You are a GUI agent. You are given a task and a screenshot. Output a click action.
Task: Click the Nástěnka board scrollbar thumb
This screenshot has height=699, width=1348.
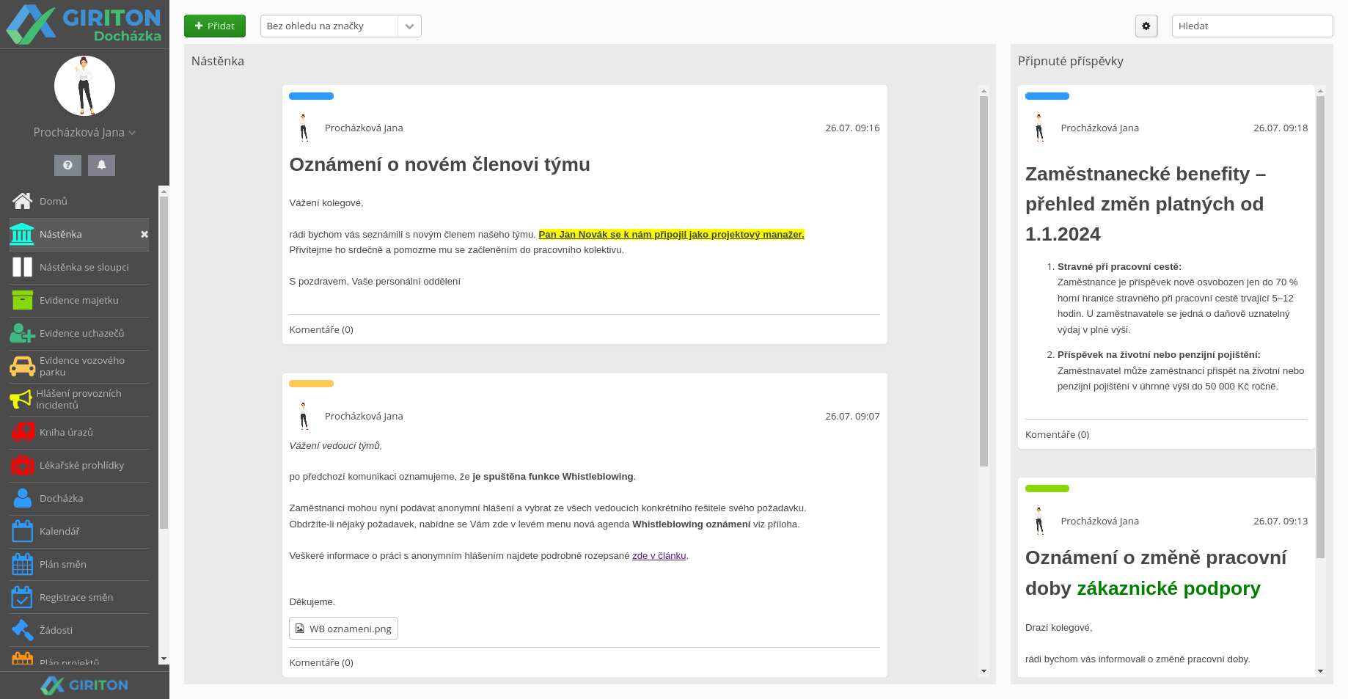coord(983,281)
